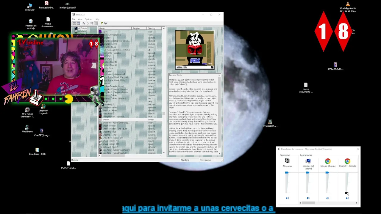Image resolution: width=381 pixels, height=214 pixels.
Task: Select the Side Arms - Hyper Dyne (Japan) row
Action: coord(130,150)
